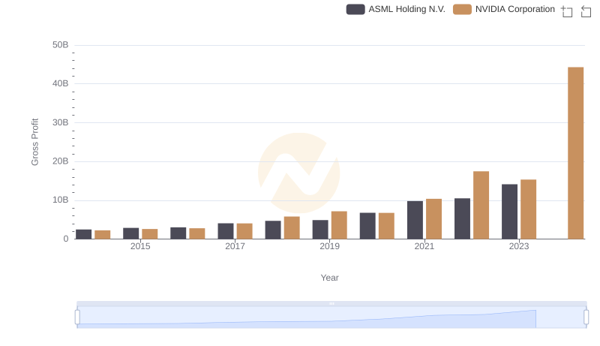Click the dark ASML legend color swatch

tap(355, 9)
